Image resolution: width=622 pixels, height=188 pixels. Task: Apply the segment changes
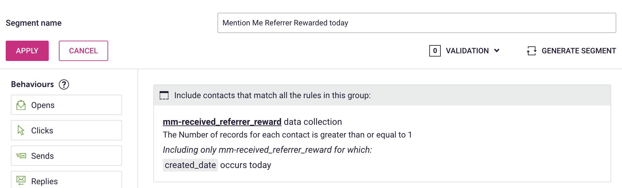pos(27,51)
